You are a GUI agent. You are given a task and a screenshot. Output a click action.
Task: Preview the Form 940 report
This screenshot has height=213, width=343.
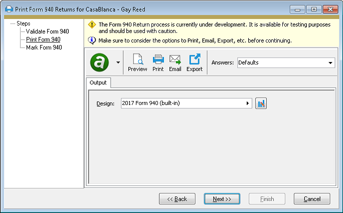pos(137,63)
